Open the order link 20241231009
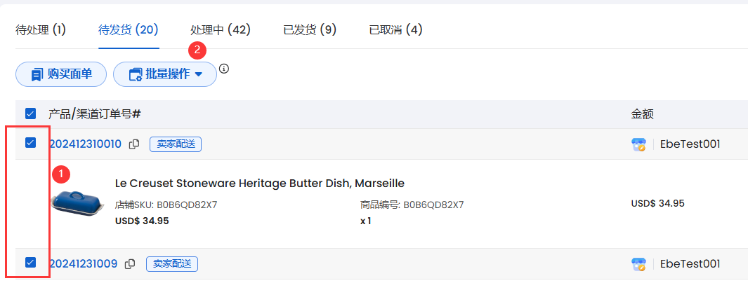Image resolution: width=748 pixels, height=283 pixels. click(84, 264)
